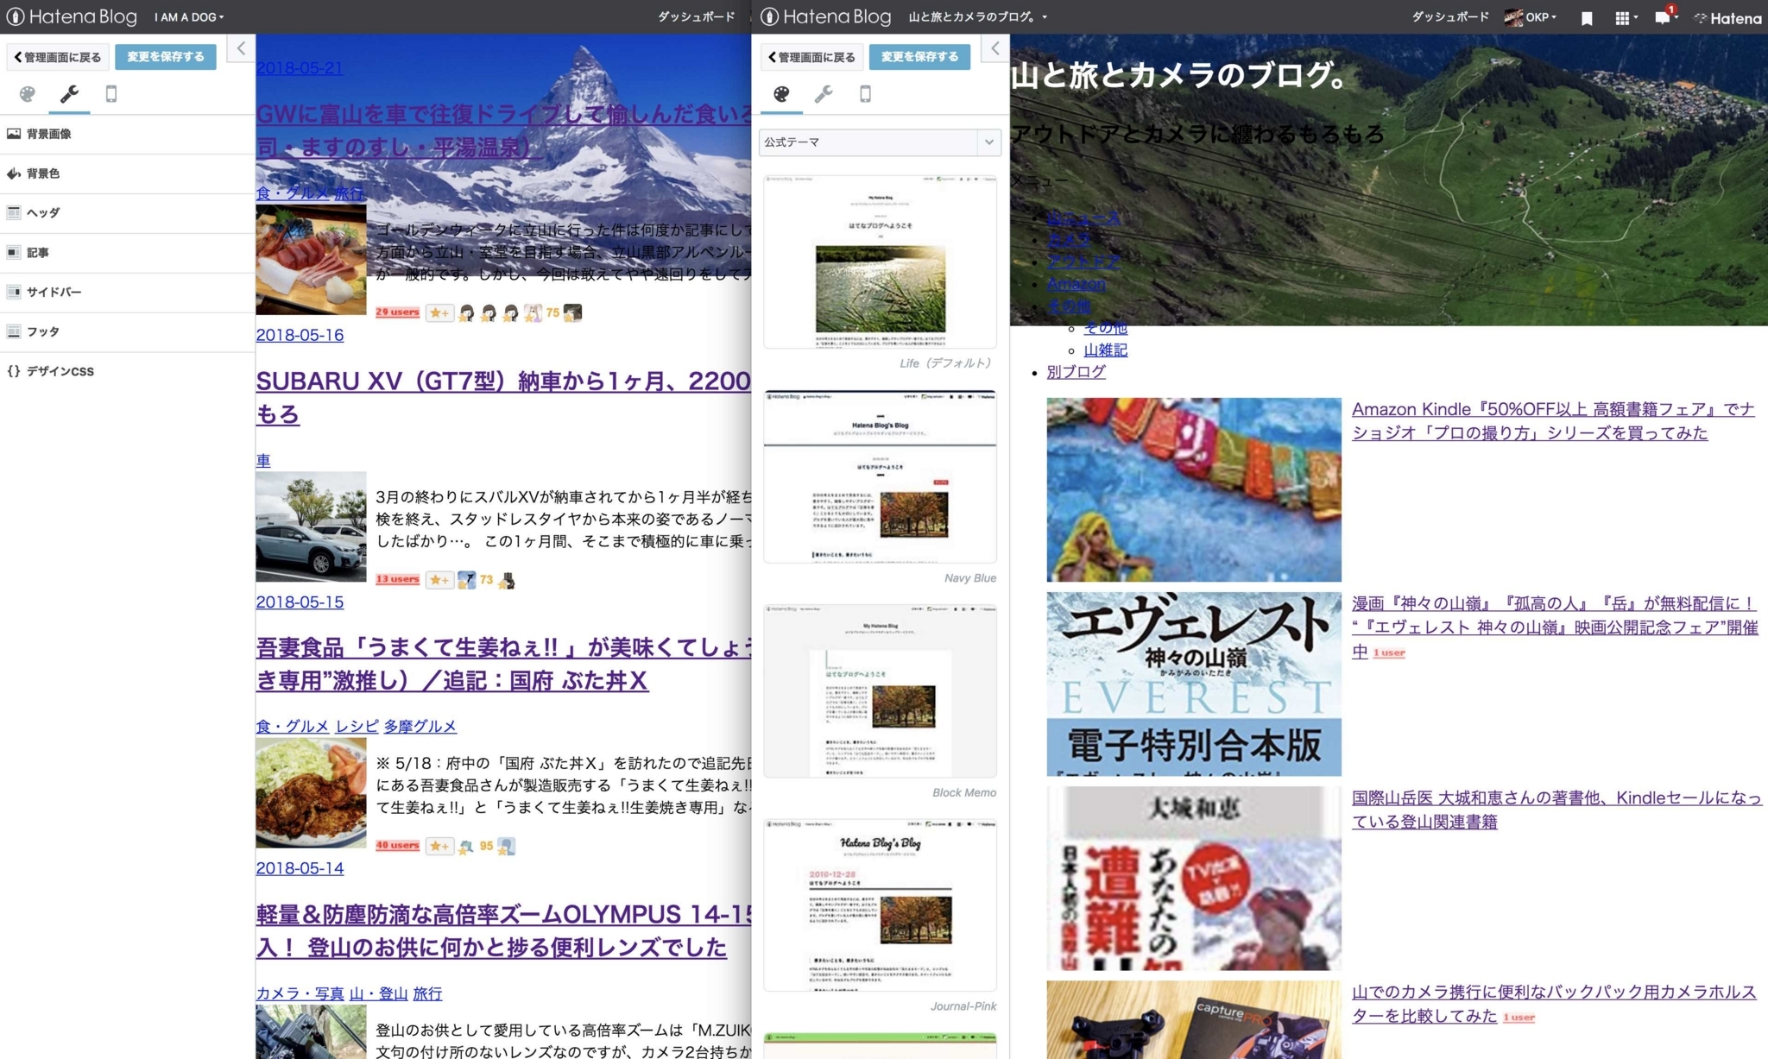Open the OLYMPUS zoom lens post title

(x=503, y=930)
